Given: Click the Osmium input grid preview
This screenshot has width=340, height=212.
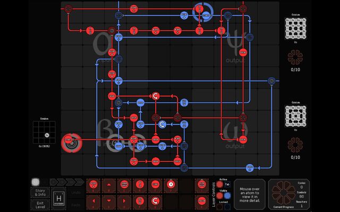Looking at the screenshot, I should tap(44, 132).
